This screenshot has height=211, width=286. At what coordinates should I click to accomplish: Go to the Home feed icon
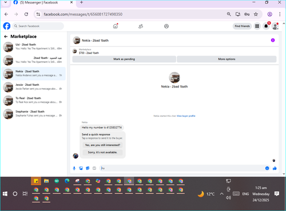pyautogui.click(x=116, y=26)
